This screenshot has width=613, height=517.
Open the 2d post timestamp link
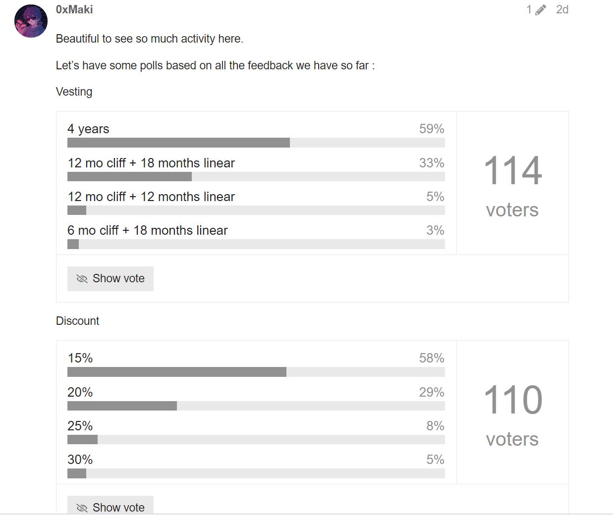coord(562,9)
